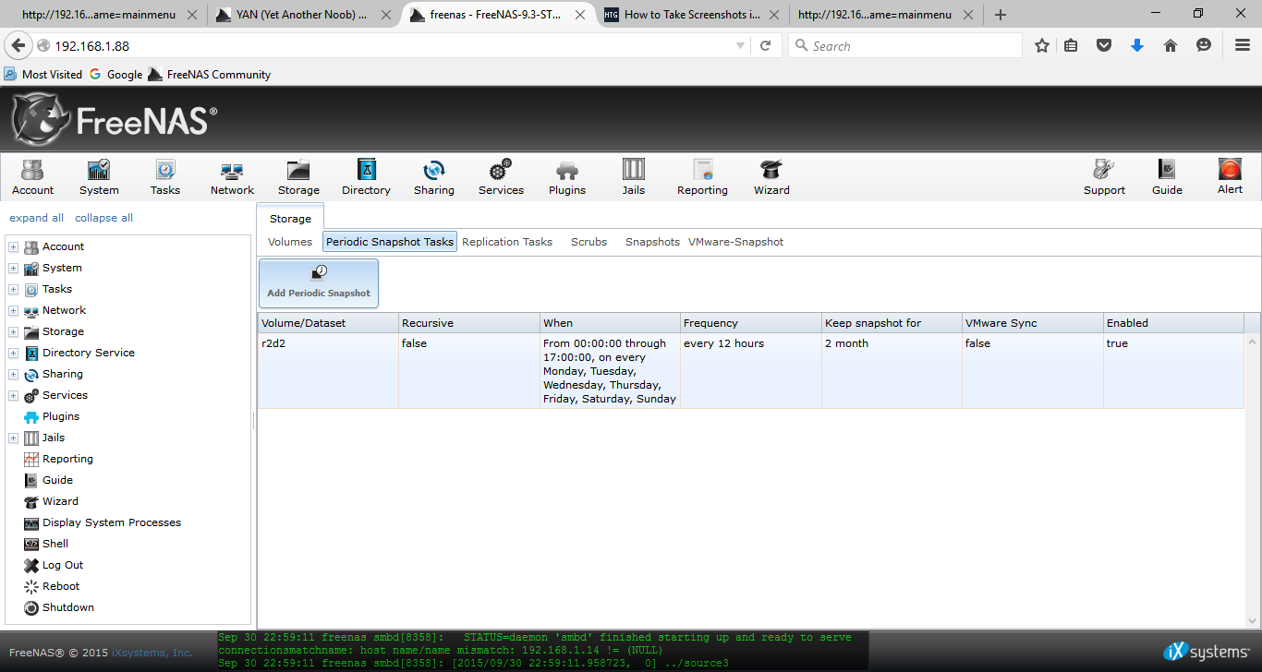
Task: Switch to the Scrubs tab
Action: tap(589, 242)
